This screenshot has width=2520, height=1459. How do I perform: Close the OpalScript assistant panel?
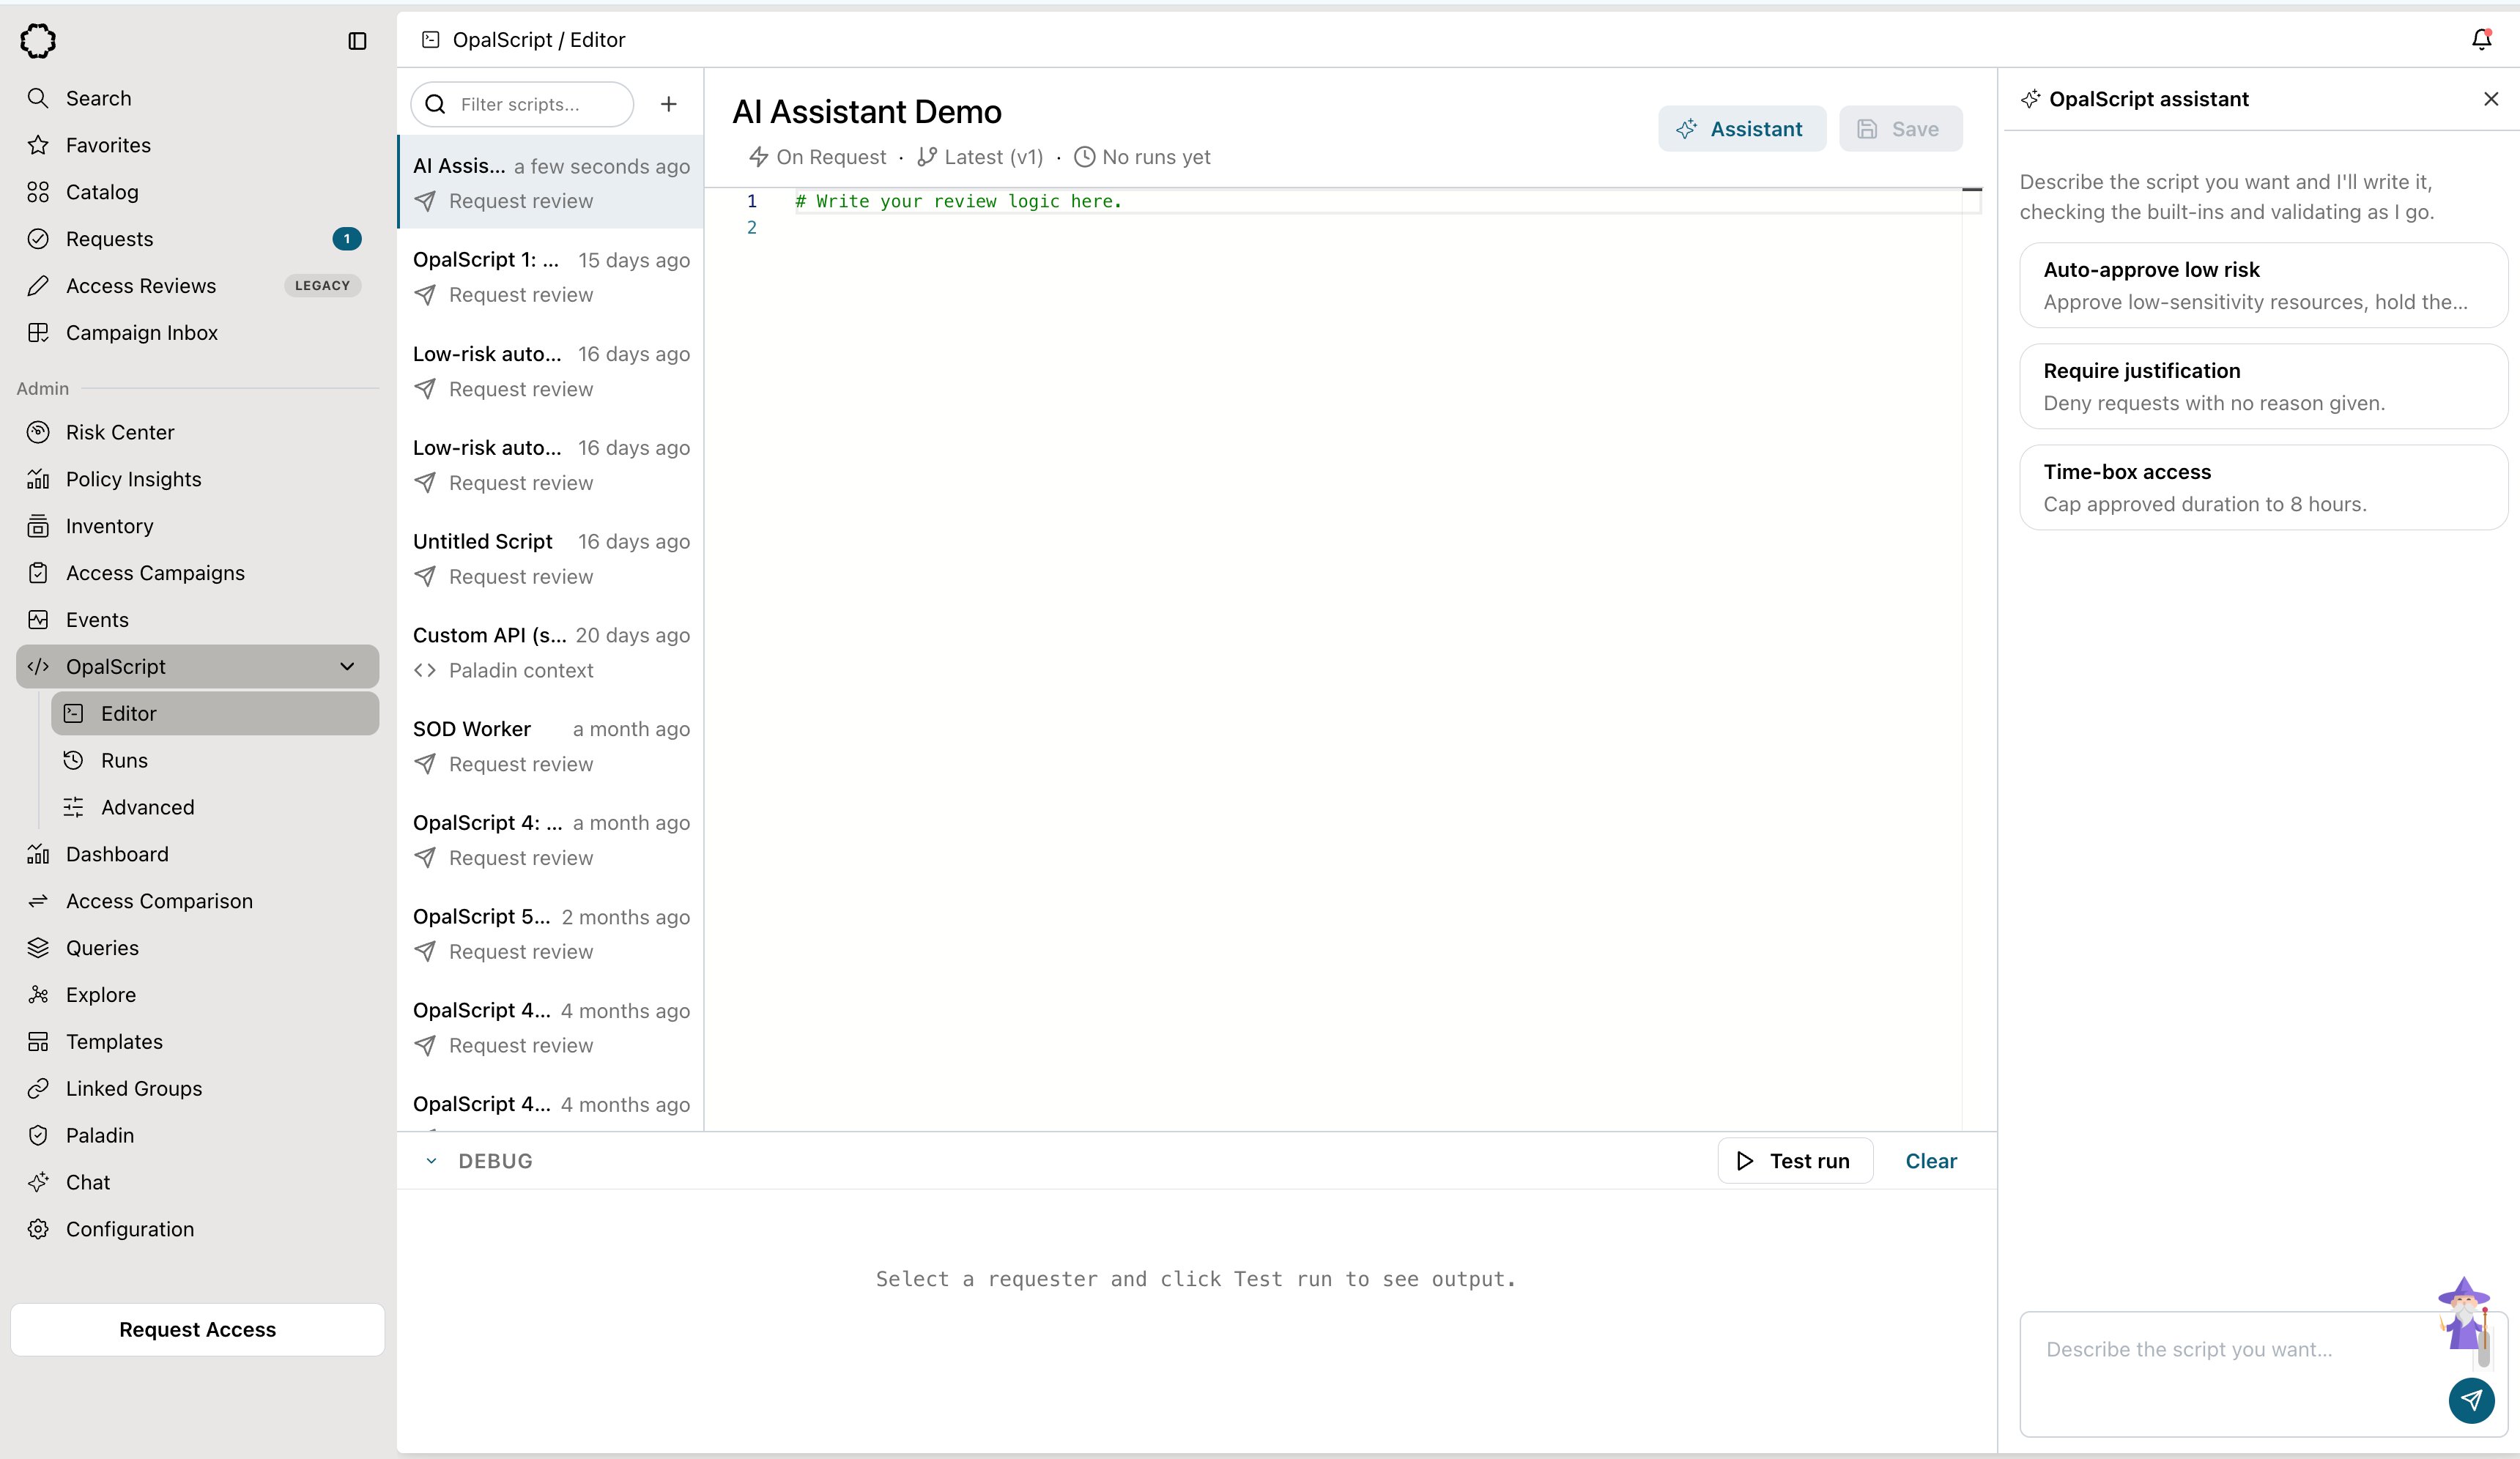(x=2491, y=98)
